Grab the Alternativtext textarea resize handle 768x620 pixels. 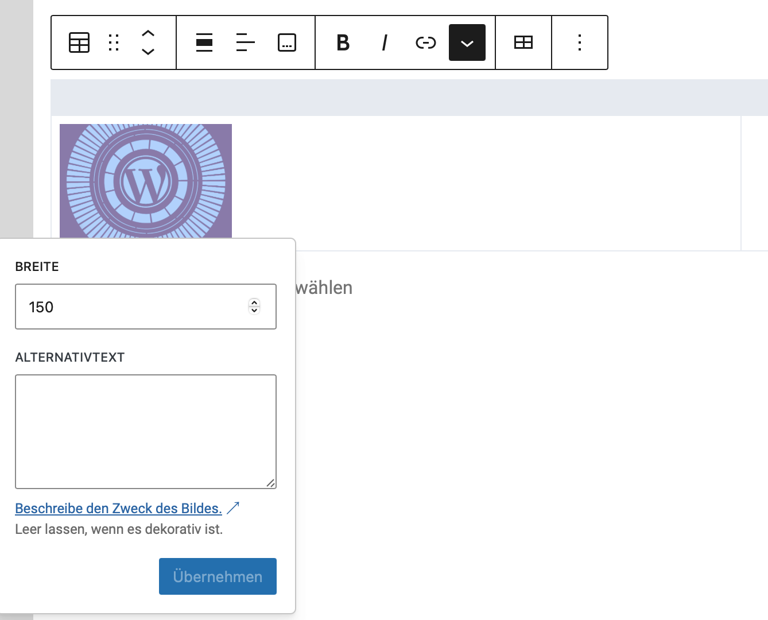(x=270, y=483)
